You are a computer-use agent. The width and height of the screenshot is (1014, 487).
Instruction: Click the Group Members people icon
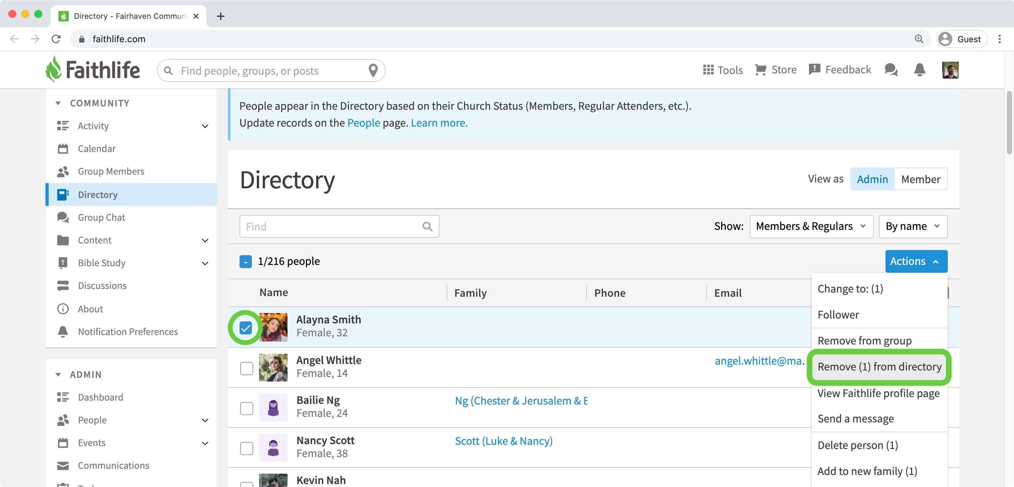tap(63, 171)
